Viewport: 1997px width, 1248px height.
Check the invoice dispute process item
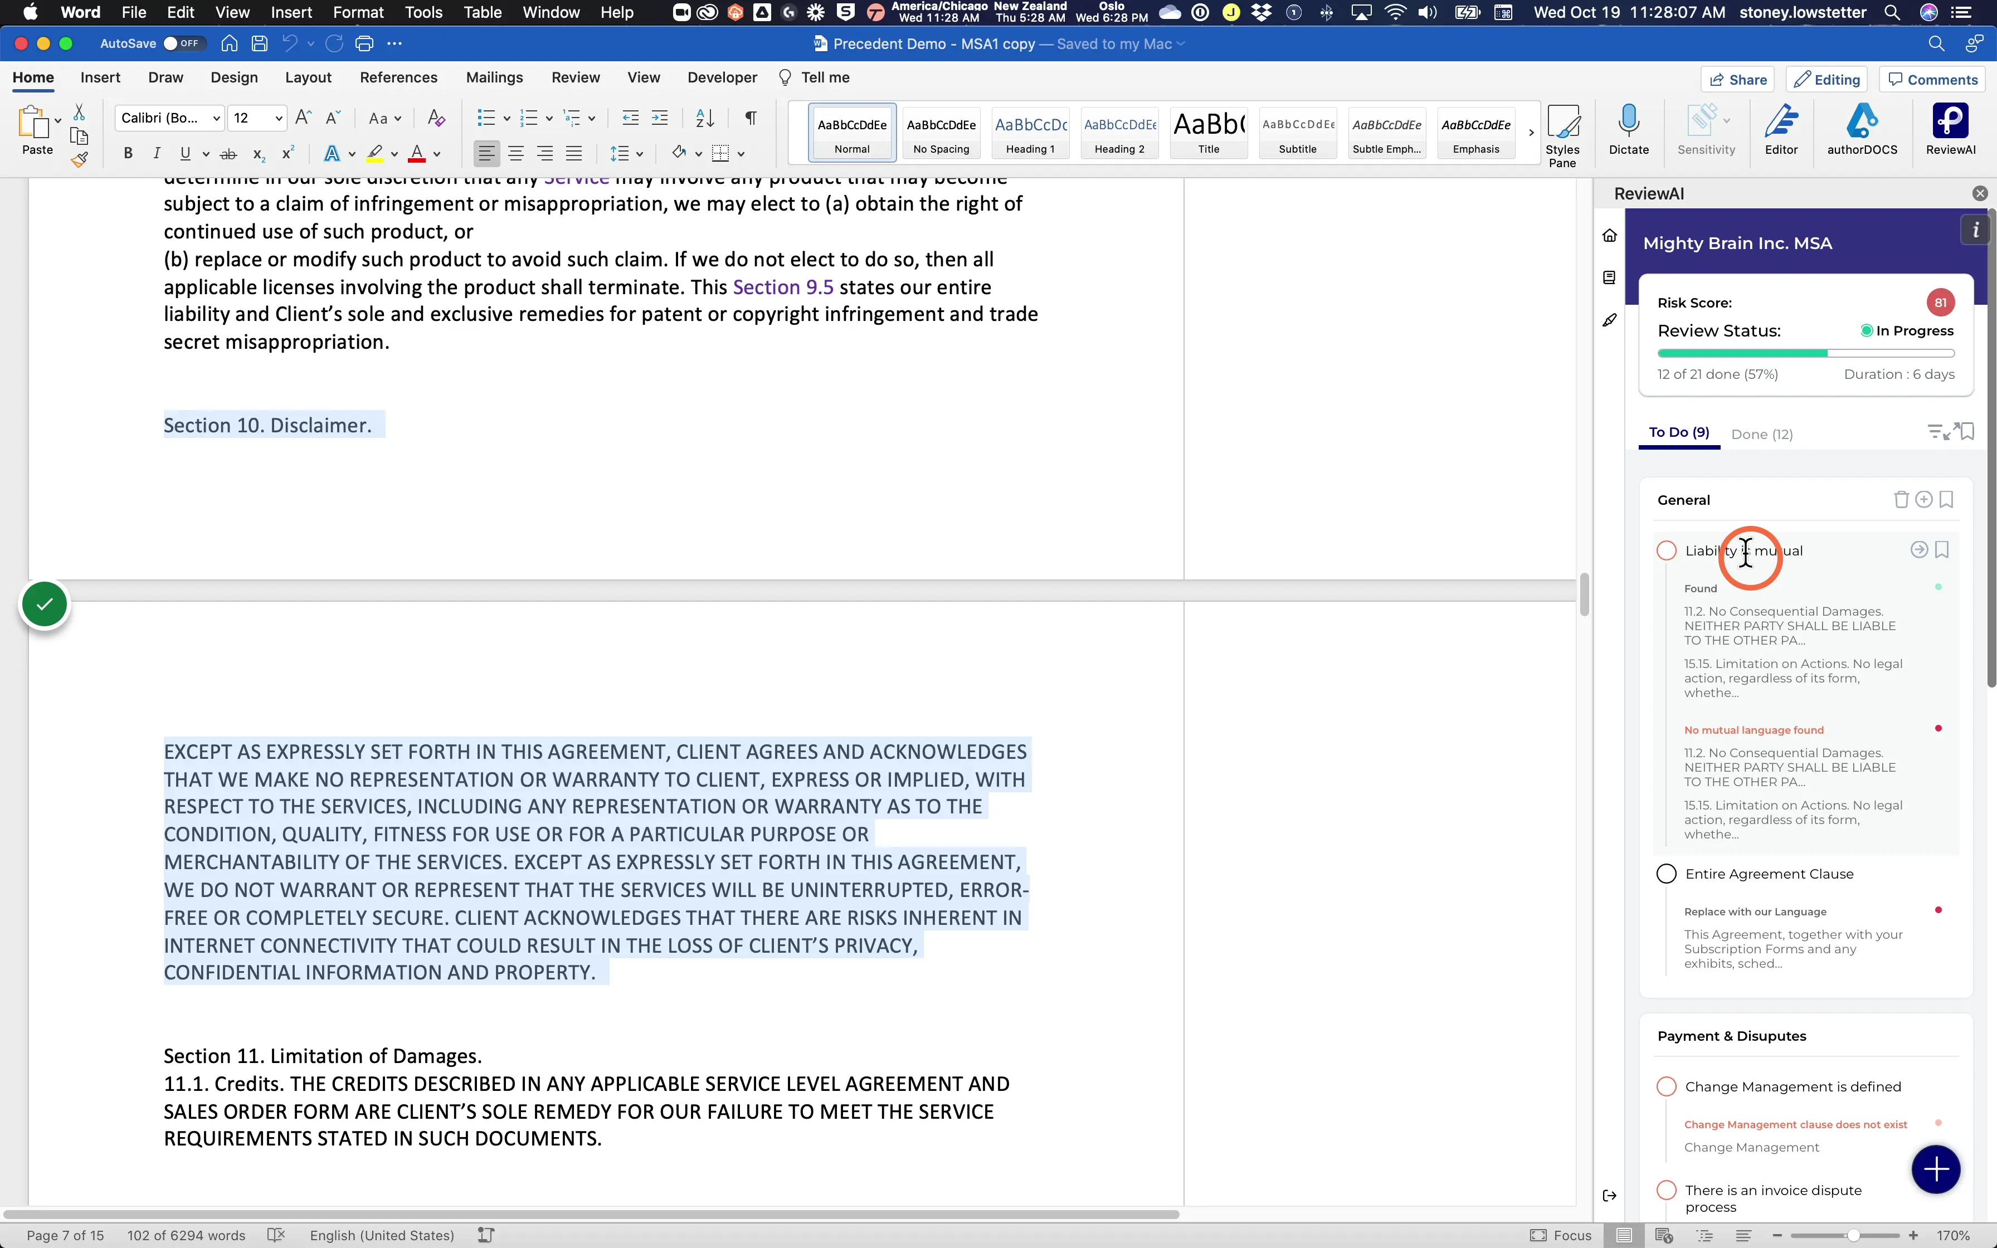click(x=1666, y=1190)
